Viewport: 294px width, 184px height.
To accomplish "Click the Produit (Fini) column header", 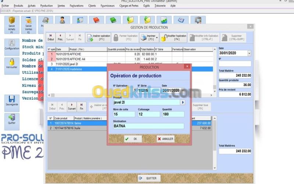I will 88,49.
